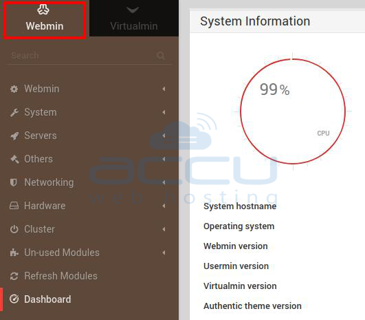This screenshot has width=365, height=320.
Task: Click the Refresh Modules link
Action: pyautogui.click(x=60, y=276)
